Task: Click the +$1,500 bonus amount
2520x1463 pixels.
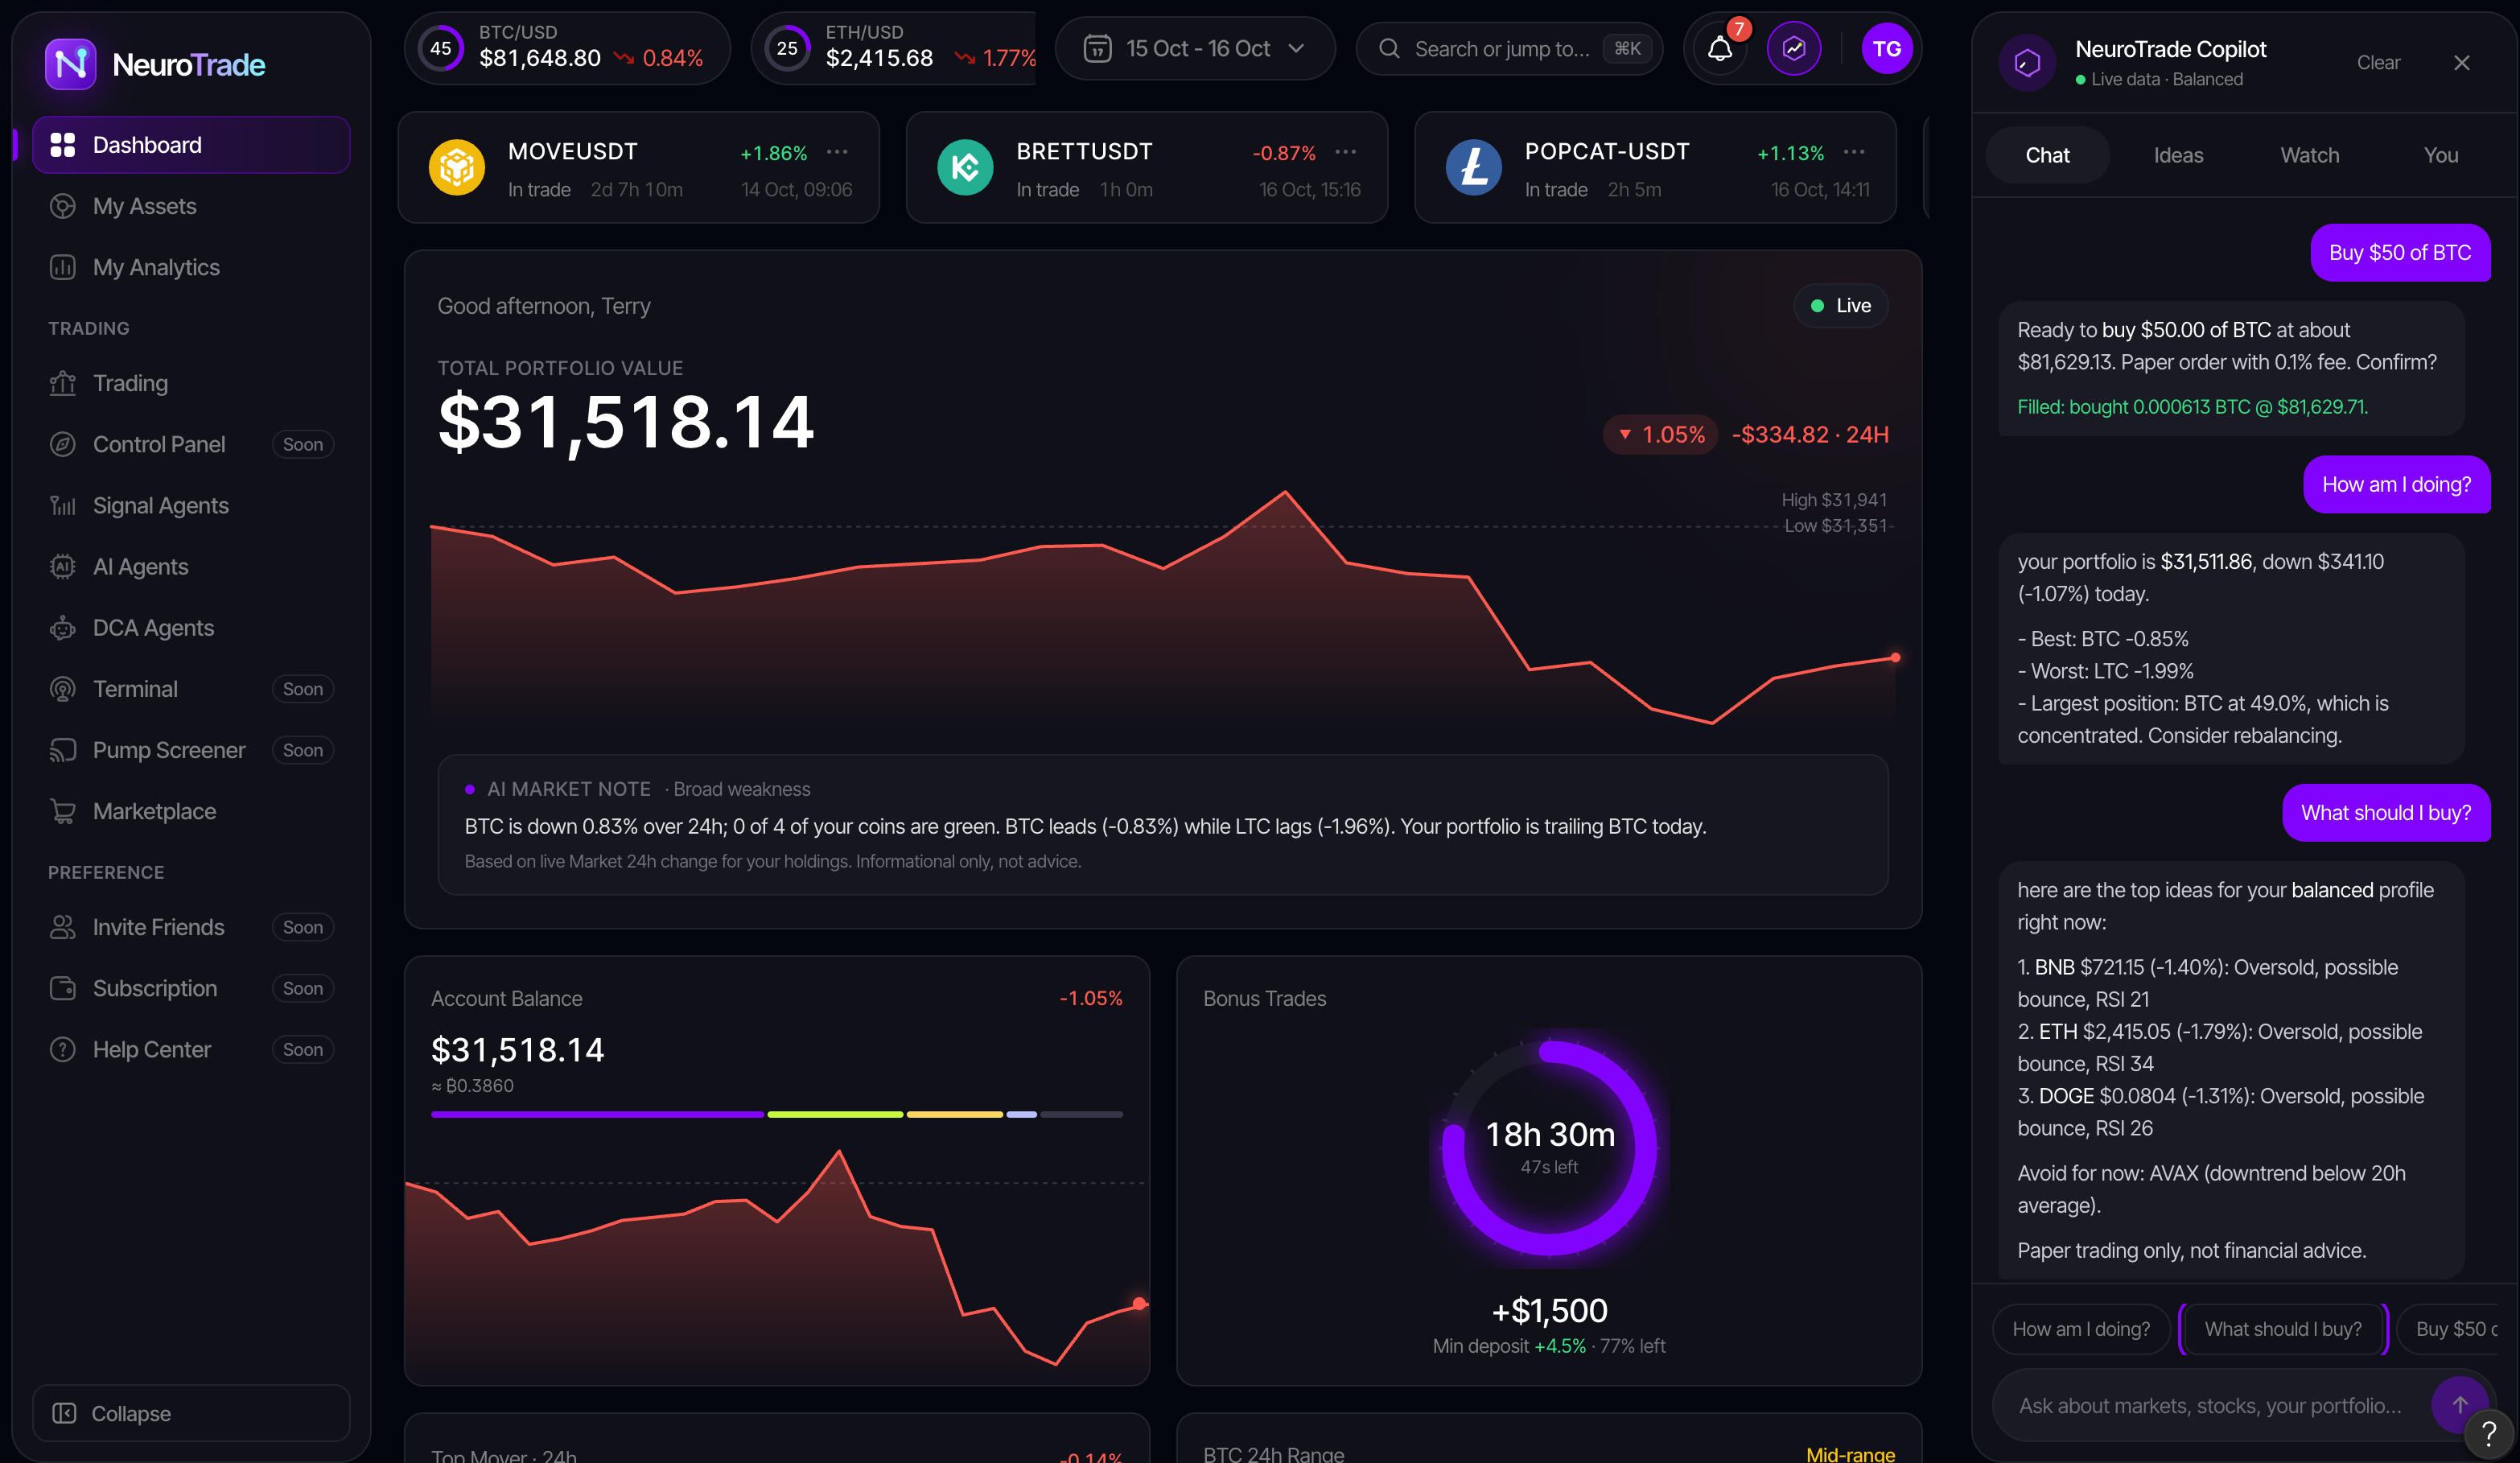Action: (1549, 1310)
